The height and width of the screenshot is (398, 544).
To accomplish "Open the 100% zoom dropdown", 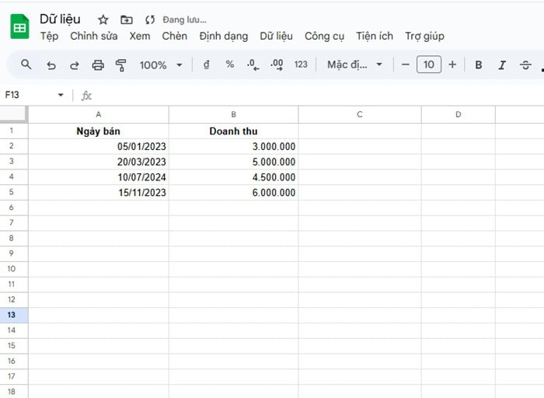I will tap(162, 65).
